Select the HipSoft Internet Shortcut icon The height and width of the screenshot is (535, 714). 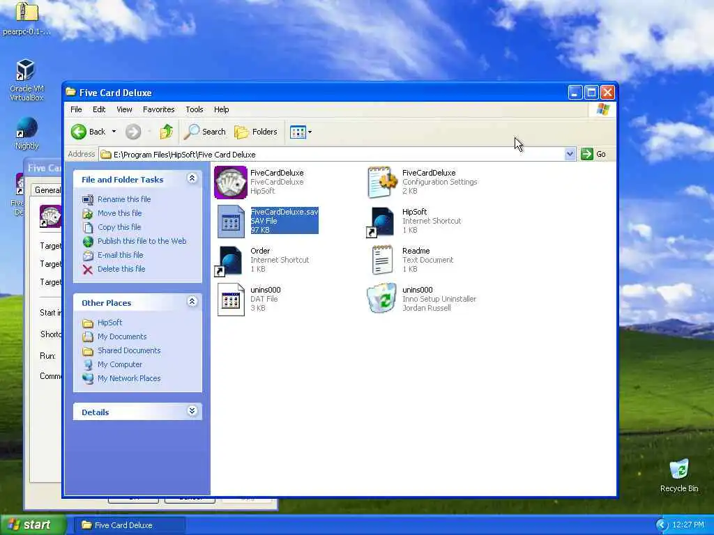[380, 222]
